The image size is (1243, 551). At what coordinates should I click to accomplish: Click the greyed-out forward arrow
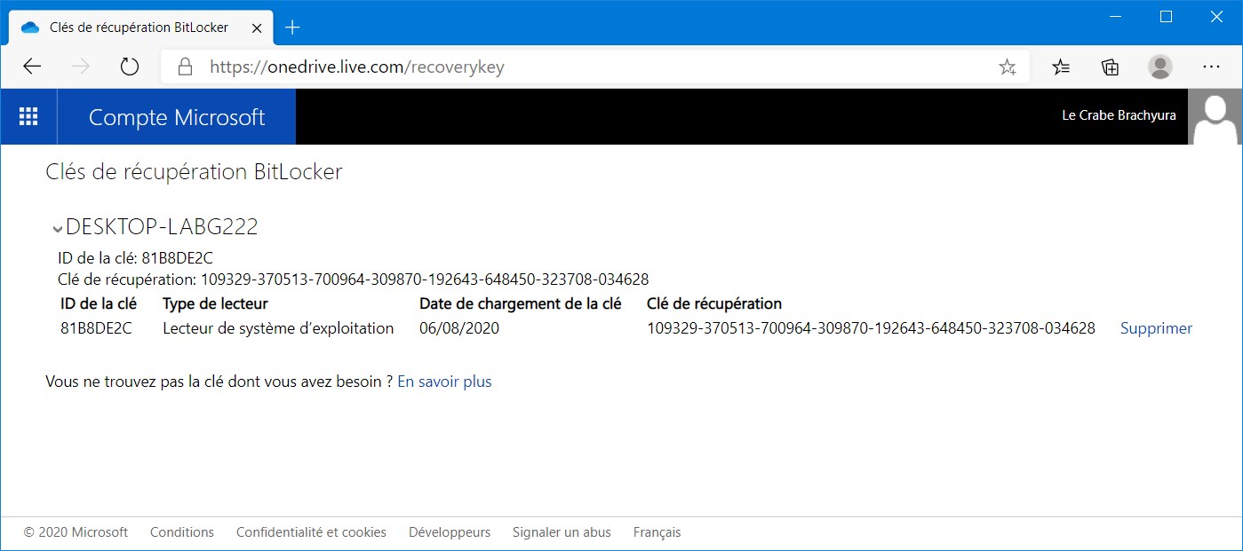(x=81, y=67)
